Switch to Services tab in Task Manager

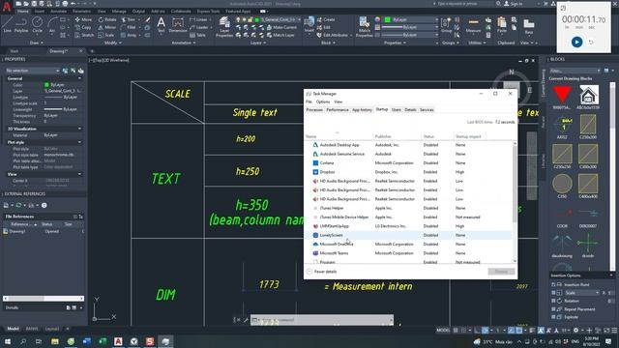[427, 109]
